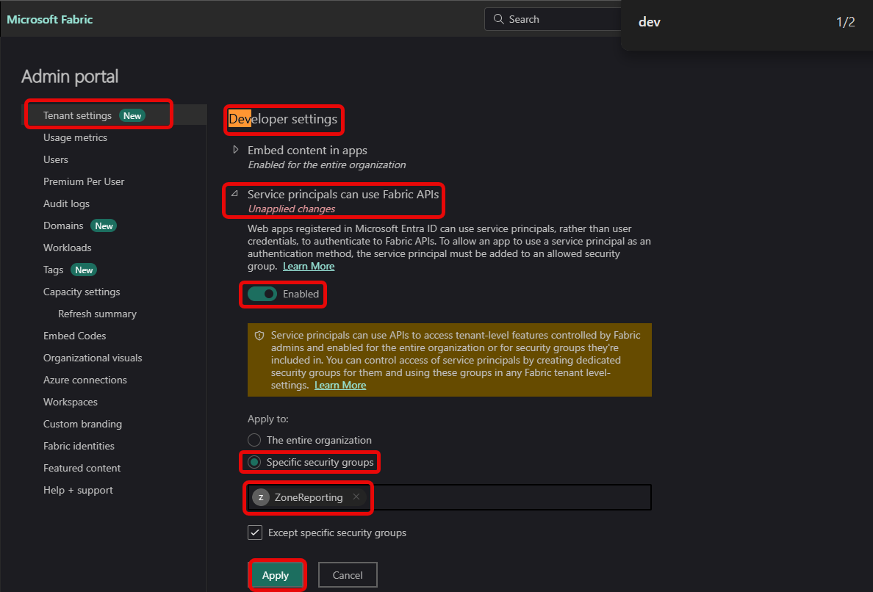This screenshot has height=592, width=873.
Task: Open Learn More link after description paragraph
Action: (x=309, y=266)
